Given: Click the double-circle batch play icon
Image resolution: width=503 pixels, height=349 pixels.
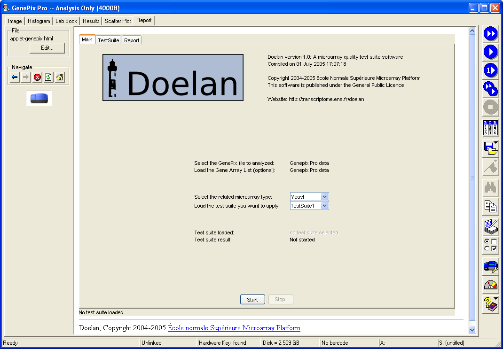Looking at the screenshot, I should pos(490,89).
